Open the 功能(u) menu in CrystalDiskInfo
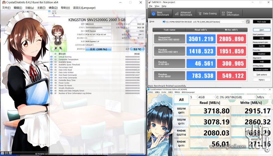 (x=30, y=8)
